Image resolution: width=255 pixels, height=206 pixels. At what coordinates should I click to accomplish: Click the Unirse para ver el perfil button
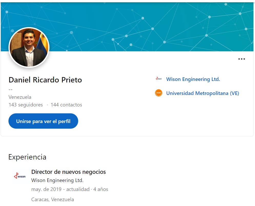(43, 121)
